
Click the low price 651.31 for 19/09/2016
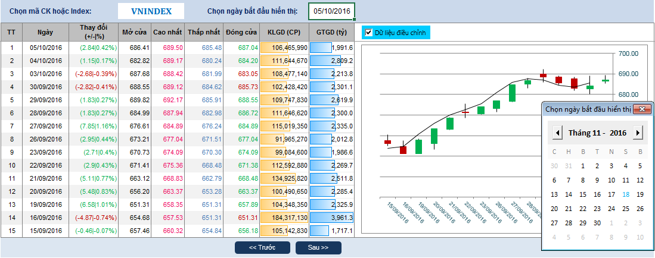point(212,204)
